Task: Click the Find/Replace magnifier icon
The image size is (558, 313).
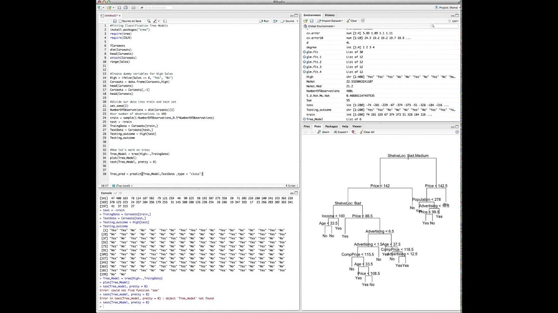Action: click(x=149, y=21)
